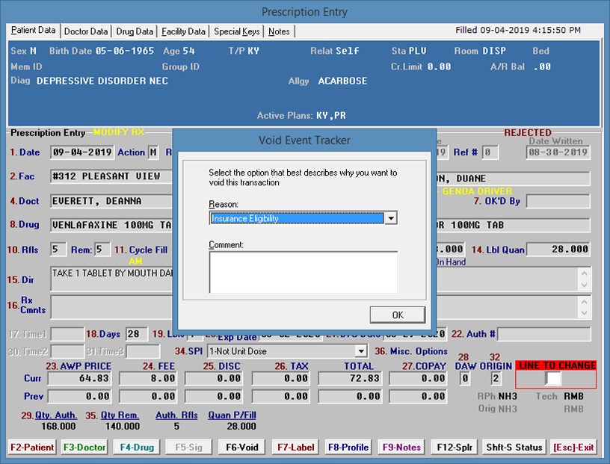Click the Line To Change input box
The height and width of the screenshot is (464, 610).
[553, 379]
